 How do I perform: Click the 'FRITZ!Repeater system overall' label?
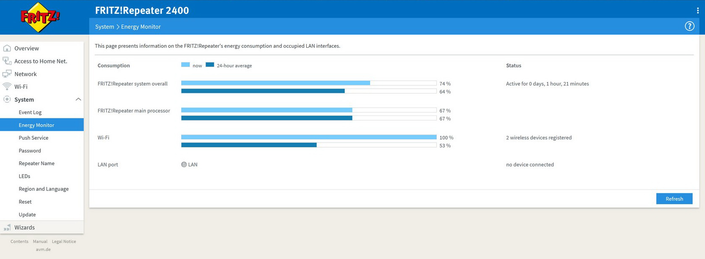[x=133, y=84]
